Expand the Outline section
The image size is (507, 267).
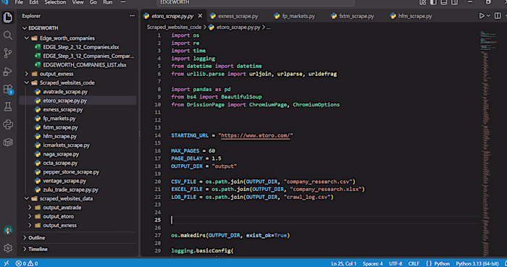pos(36,237)
